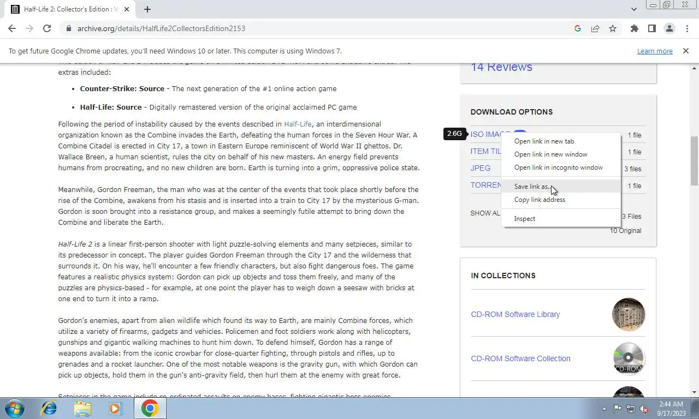Open the tab search dropdown arrow
Screen dimensions: 699x419
tap(633, 9)
